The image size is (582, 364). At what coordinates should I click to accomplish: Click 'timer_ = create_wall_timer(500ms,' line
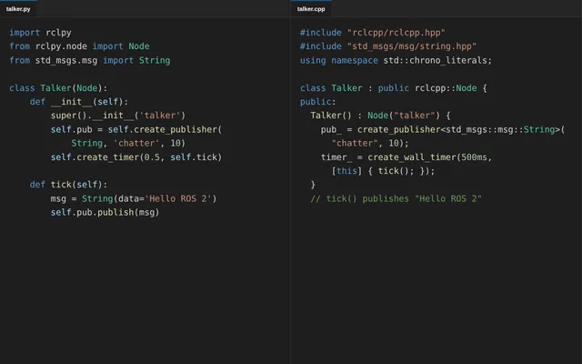(x=406, y=157)
